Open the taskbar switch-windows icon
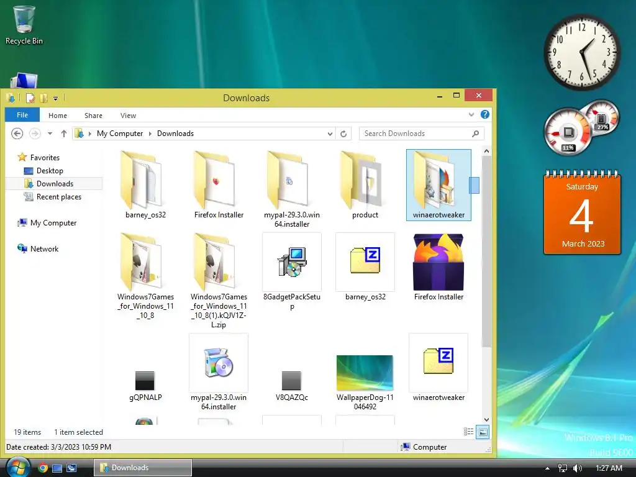The image size is (636, 477). click(x=71, y=468)
